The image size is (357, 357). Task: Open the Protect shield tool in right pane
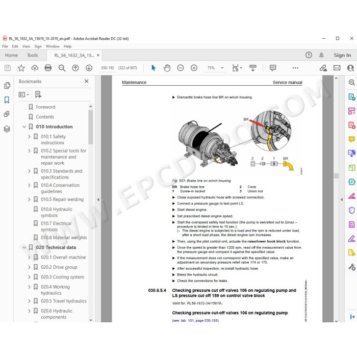coord(352,210)
